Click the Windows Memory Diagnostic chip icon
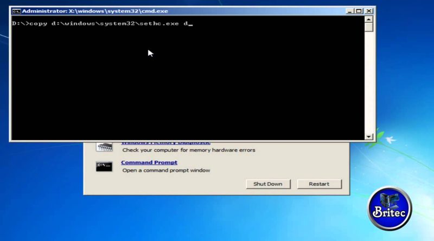434x241 pixels. pos(104,146)
